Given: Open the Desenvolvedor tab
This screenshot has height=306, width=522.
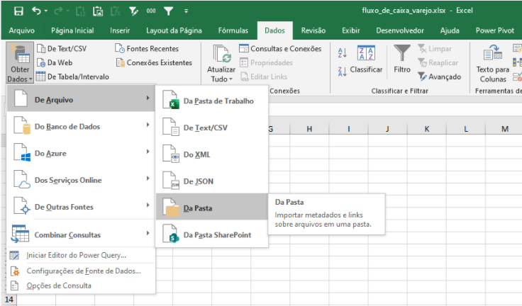Looking at the screenshot, I should [400, 30].
